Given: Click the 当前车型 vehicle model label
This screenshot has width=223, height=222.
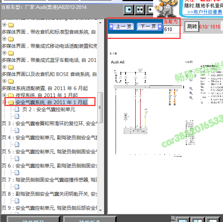Looking at the screenshot, I should point(44,7).
